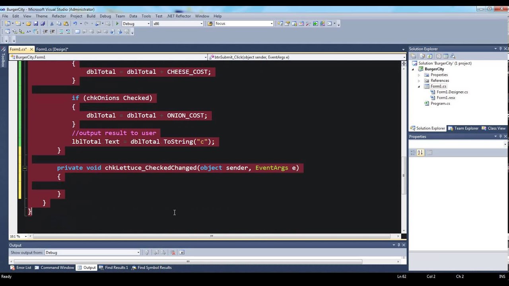Screen dimensions: 509x286
Task: Toggle a bookmark on the current line
Action: tap(78, 31)
